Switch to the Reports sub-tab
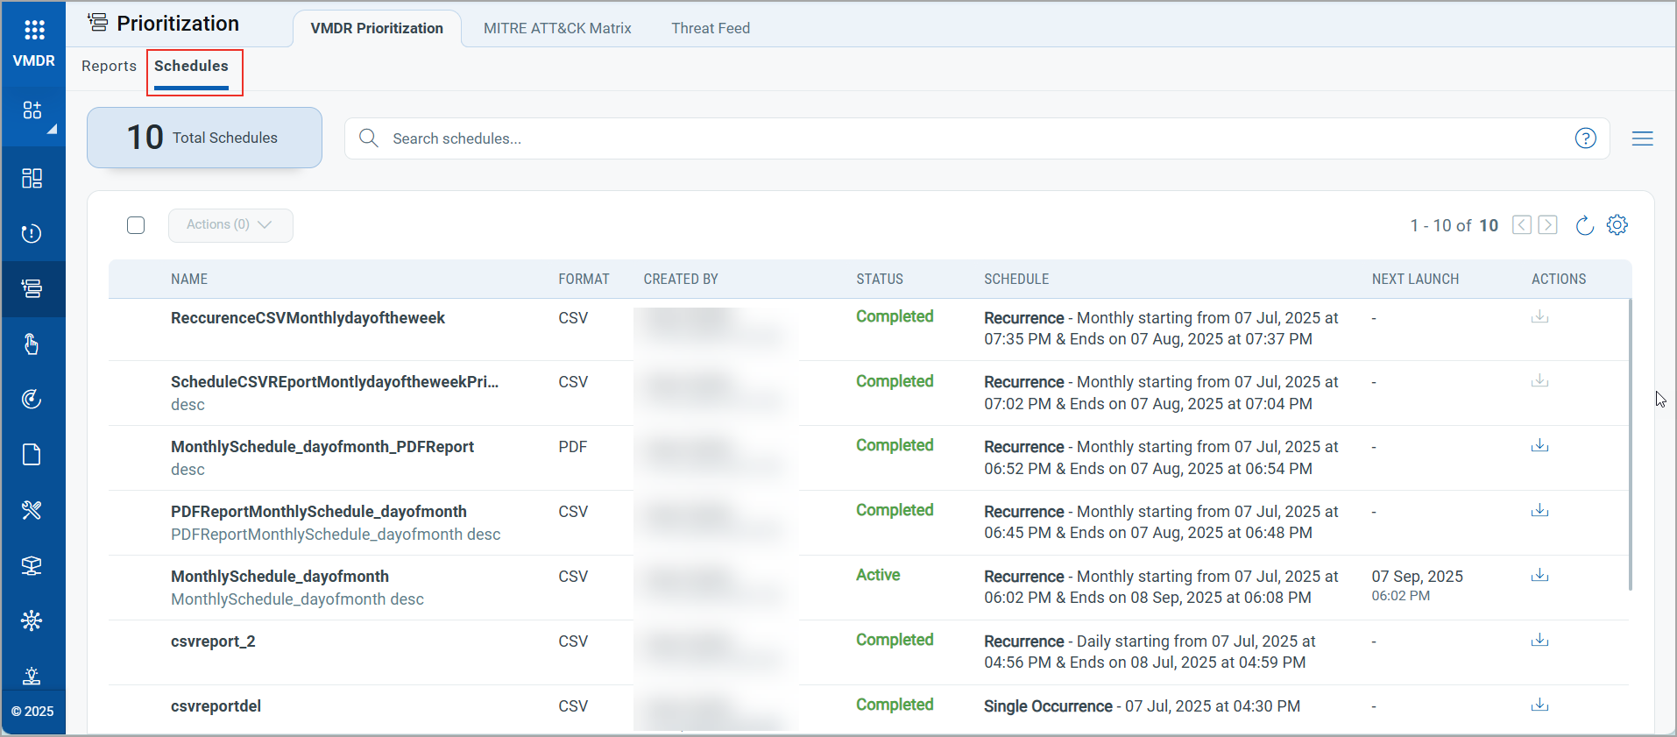Viewport: 1677px width, 737px height. pos(109,66)
